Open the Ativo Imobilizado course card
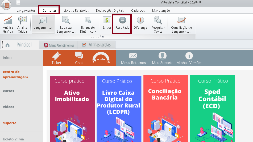This screenshot has width=253, height=142. click(72, 109)
